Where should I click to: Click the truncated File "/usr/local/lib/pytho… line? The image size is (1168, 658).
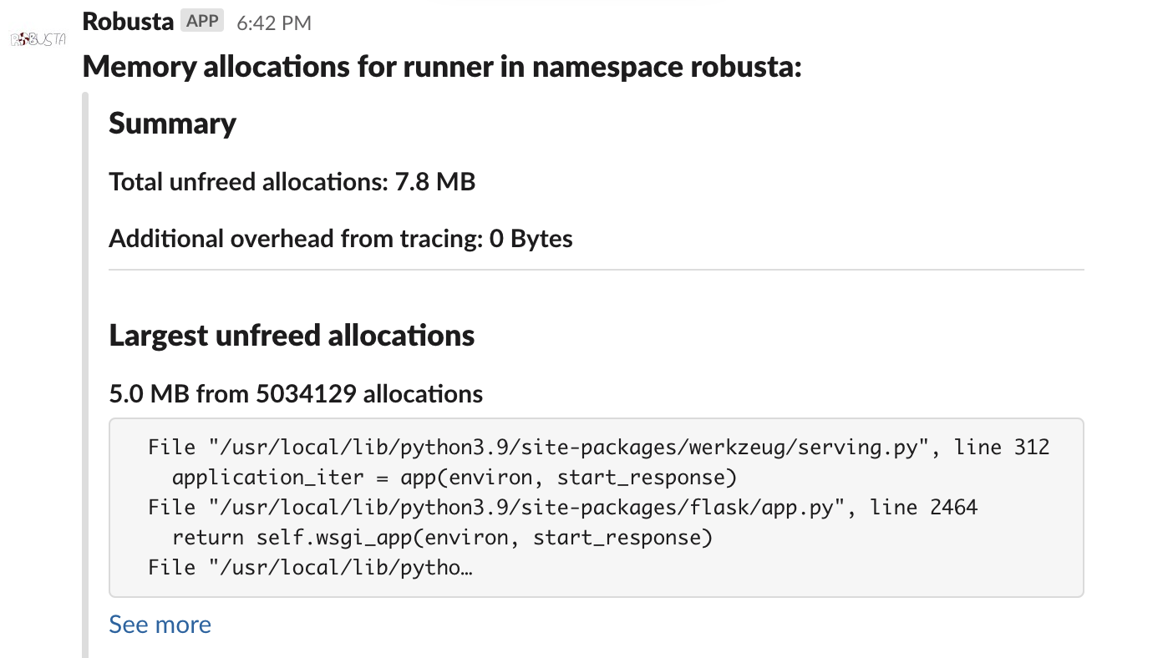(x=311, y=567)
